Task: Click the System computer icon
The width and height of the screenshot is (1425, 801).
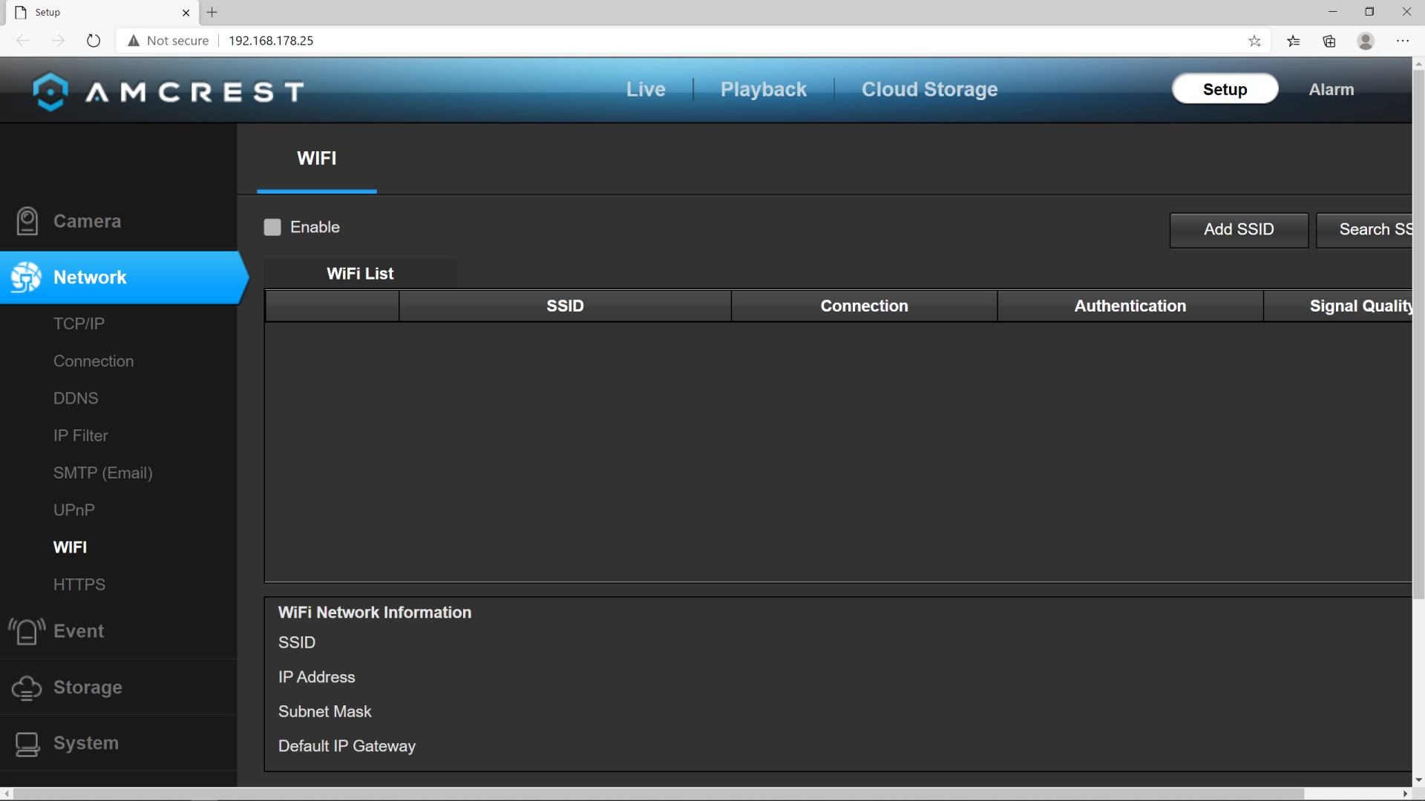Action: [27, 744]
